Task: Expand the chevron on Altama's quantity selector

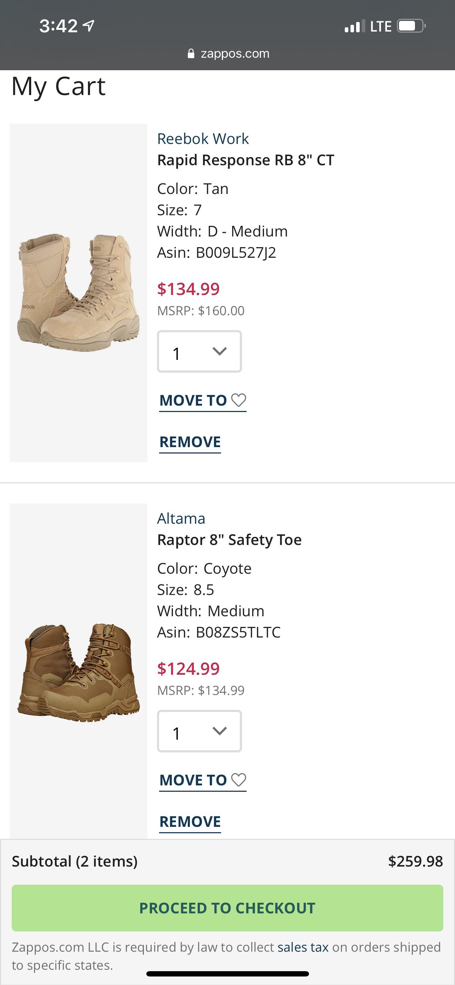Action: [x=219, y=731]
